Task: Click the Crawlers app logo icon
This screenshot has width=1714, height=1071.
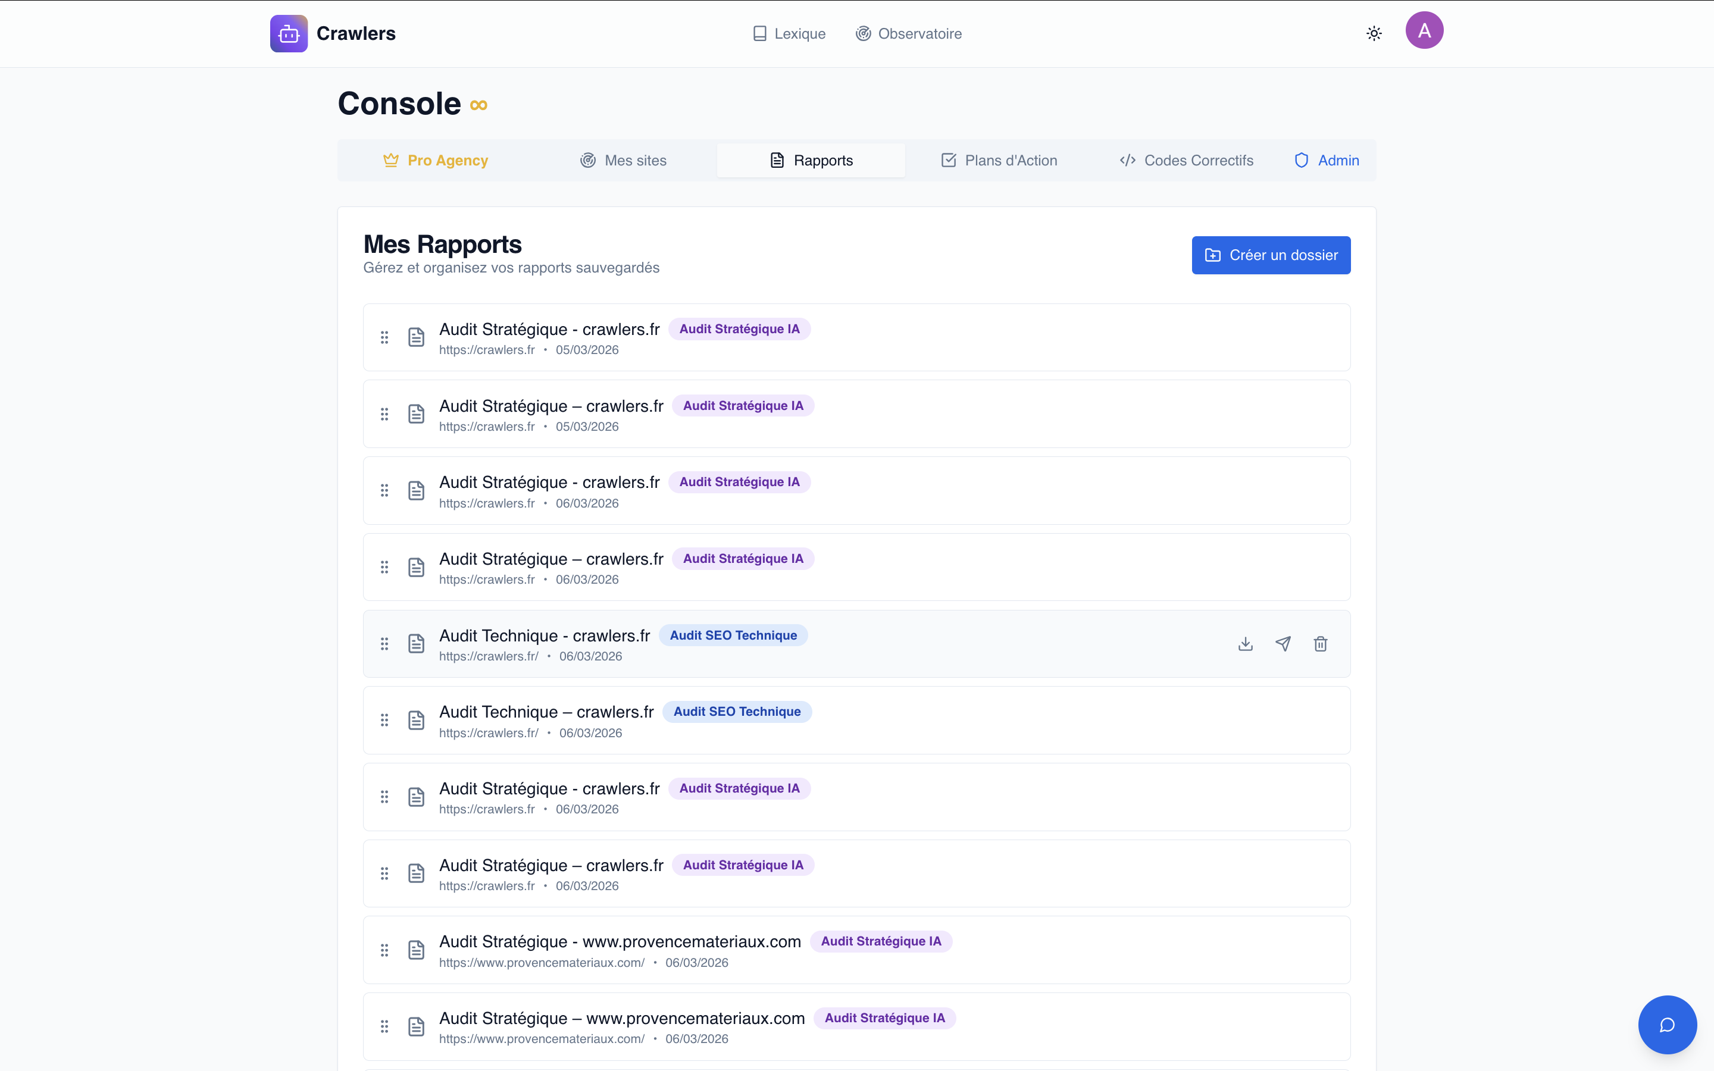Action: pos(288,33)
